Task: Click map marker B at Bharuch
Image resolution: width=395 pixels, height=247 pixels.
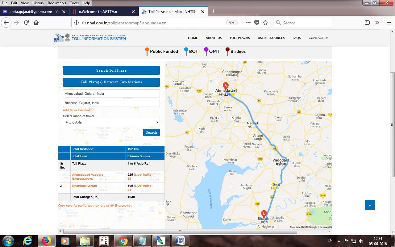Action: [264, 214]
